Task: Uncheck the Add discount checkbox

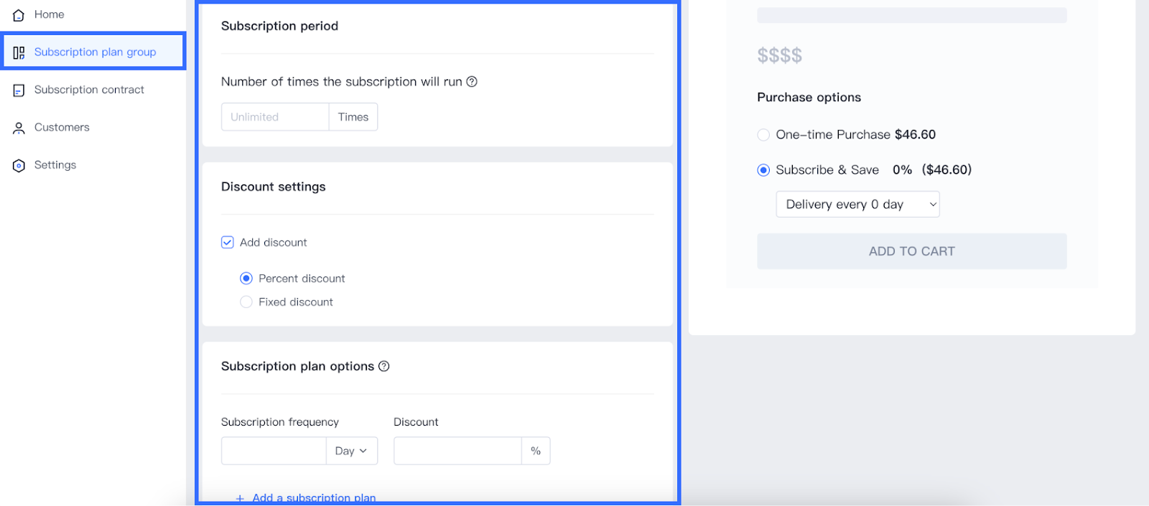Action: pos(228,243)
